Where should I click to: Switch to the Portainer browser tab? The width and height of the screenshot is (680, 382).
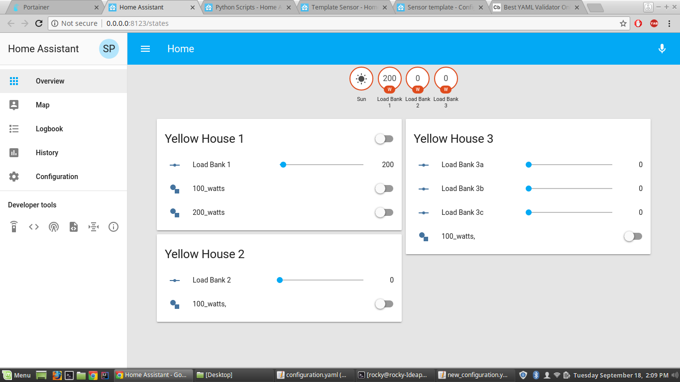(55, 7)
